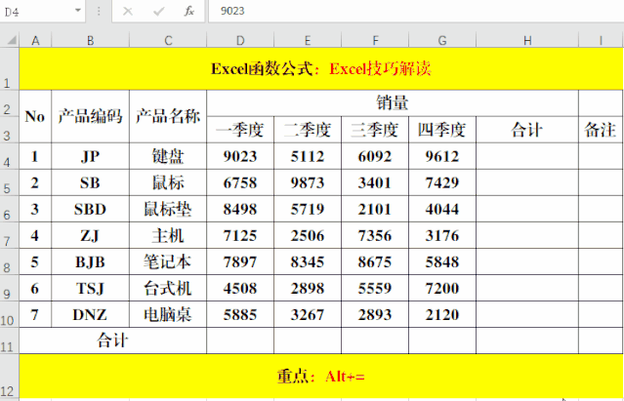Click the empty 合计 cell for row JP
624x401 pixels.
(526, 156)
